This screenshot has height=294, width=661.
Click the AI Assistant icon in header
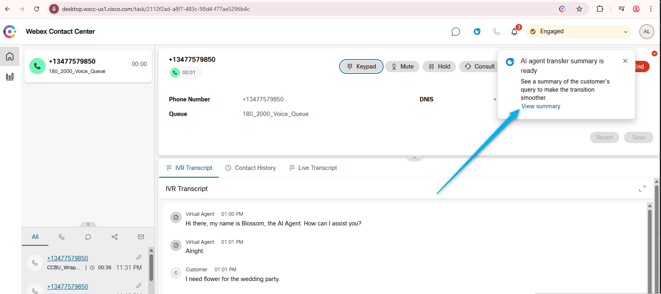tap(477, 32)
